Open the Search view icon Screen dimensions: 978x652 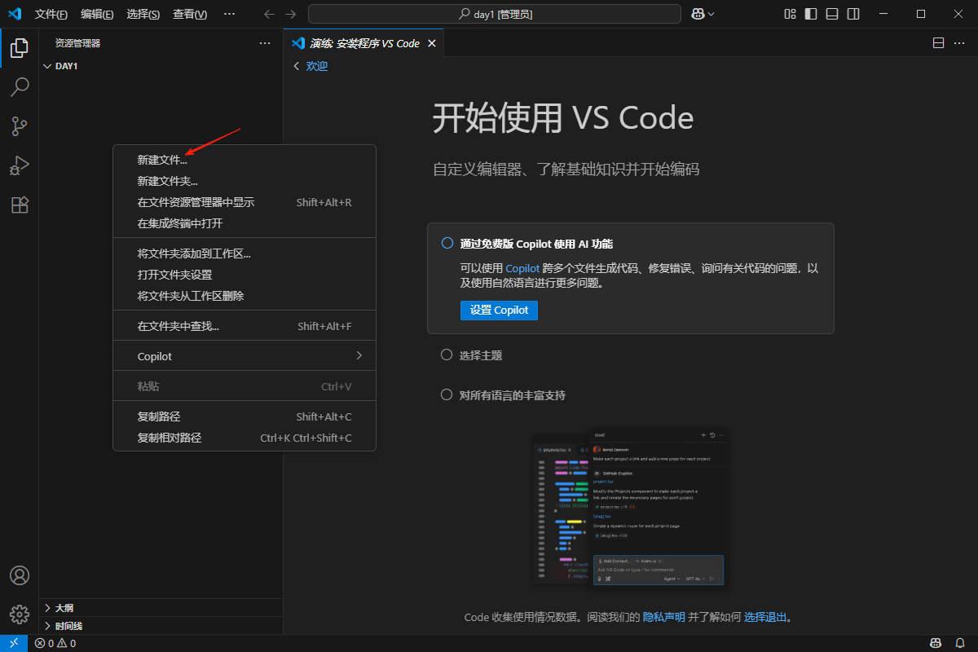(x=20, y=87)
